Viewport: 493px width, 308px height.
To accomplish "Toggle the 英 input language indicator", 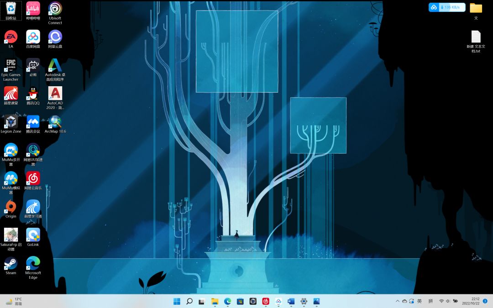I will pyautogui.click(x=420, y=301).
